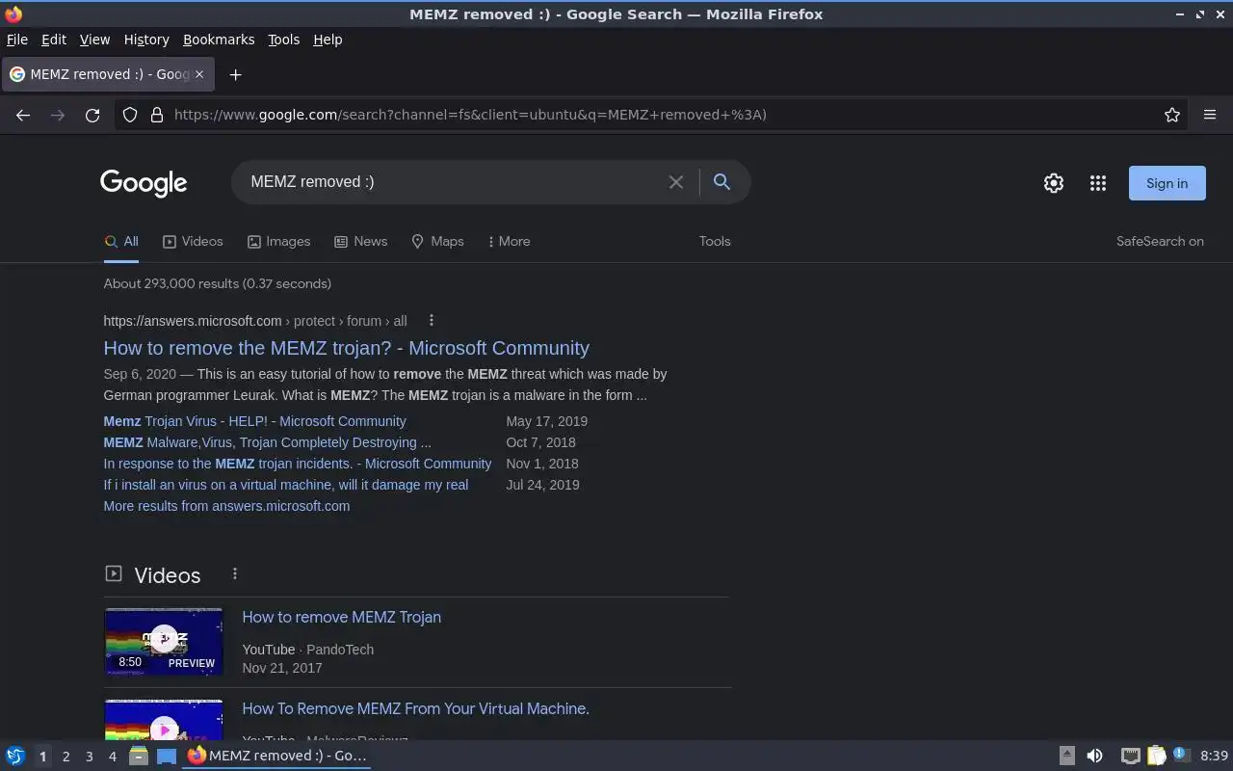The image size is (1233, 771).
Task: Select the All results tab
Action: (121, 241)
